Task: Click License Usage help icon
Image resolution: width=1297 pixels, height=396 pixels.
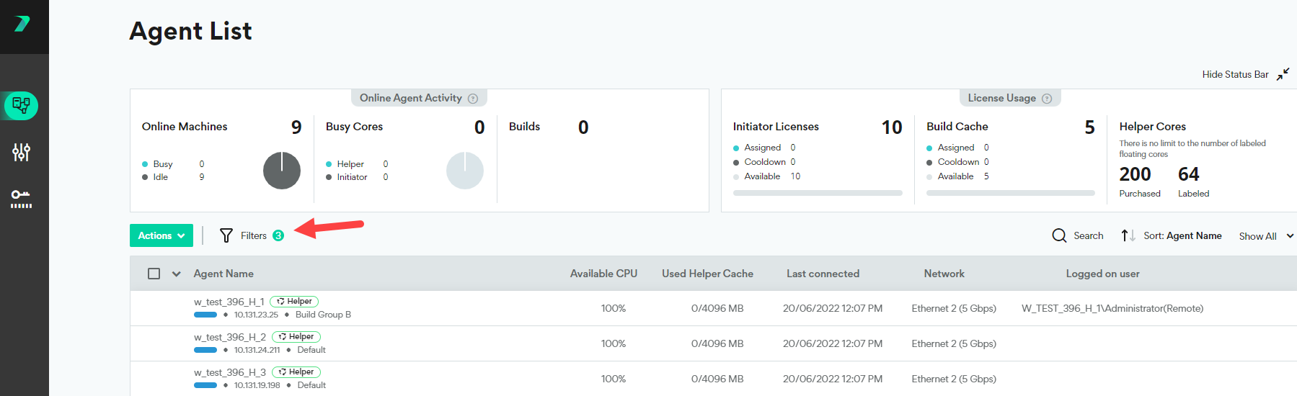Action: pyautogui.click(x=1047, y=99)
